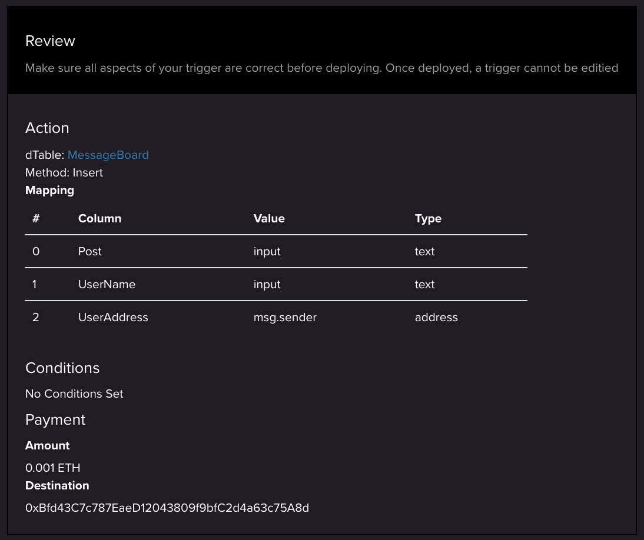Select the UserName column cell
This screenshot has width=644, height=540.
(107, 285)
